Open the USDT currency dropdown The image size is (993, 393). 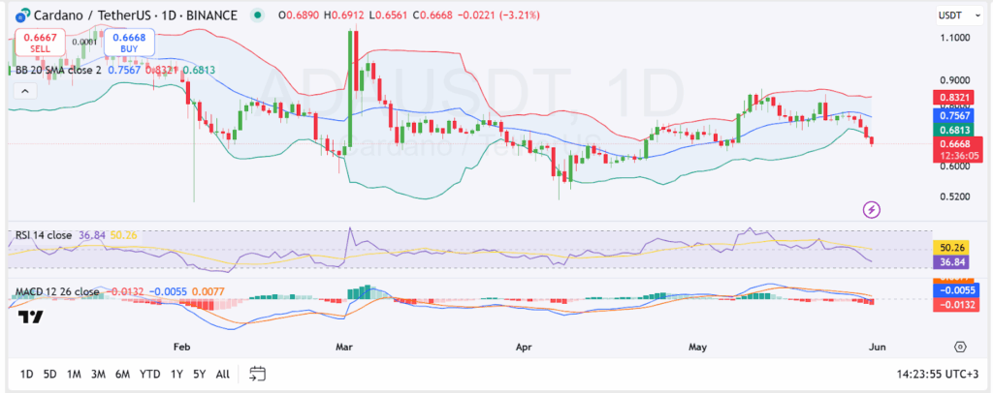click(959, 15)
